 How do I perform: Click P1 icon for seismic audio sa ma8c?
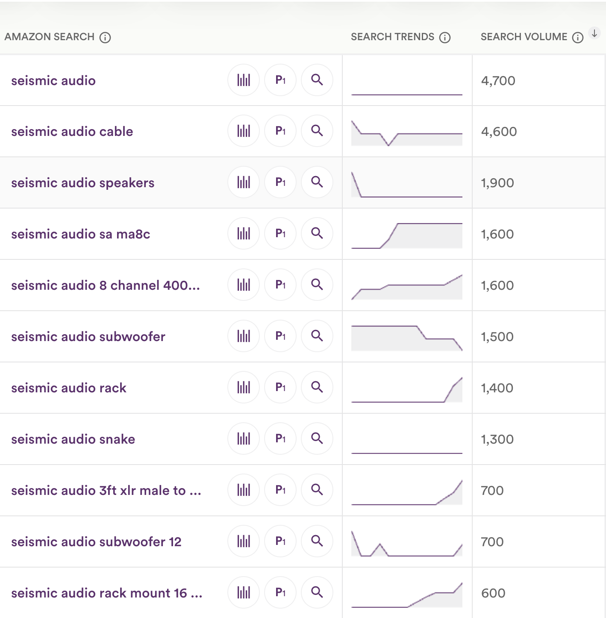pos(280,233)
